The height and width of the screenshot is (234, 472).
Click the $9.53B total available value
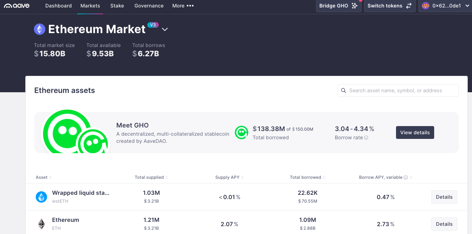(x=100, y=54)
